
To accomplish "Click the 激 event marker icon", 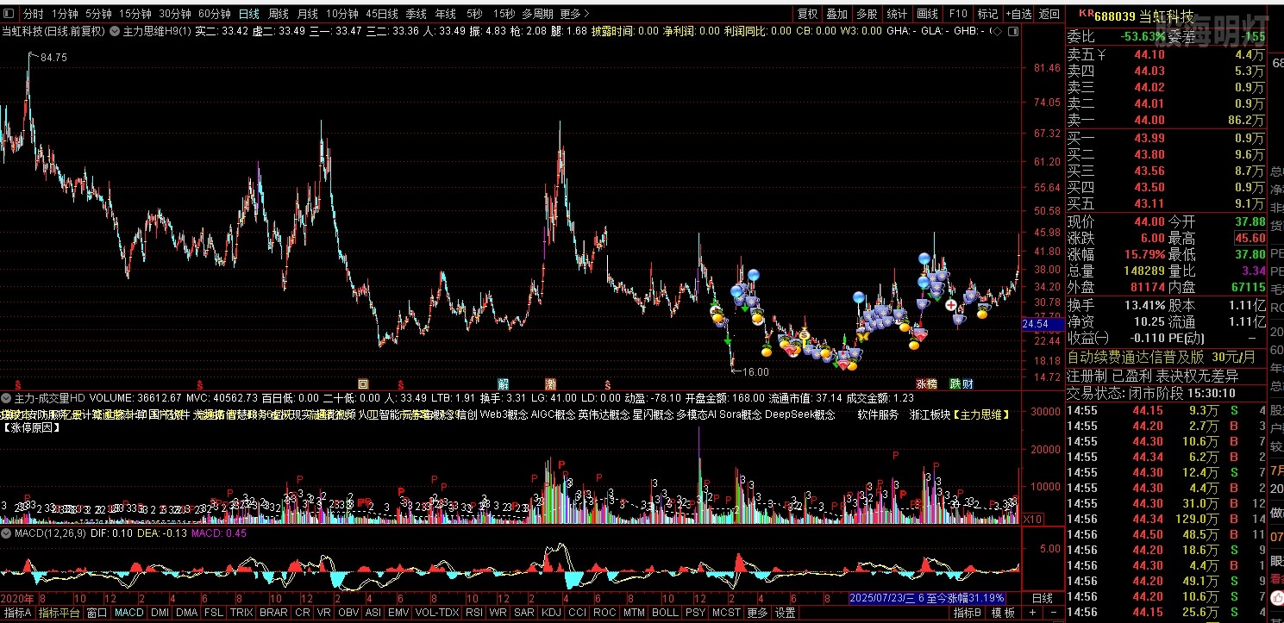I will tap(550, 384).
